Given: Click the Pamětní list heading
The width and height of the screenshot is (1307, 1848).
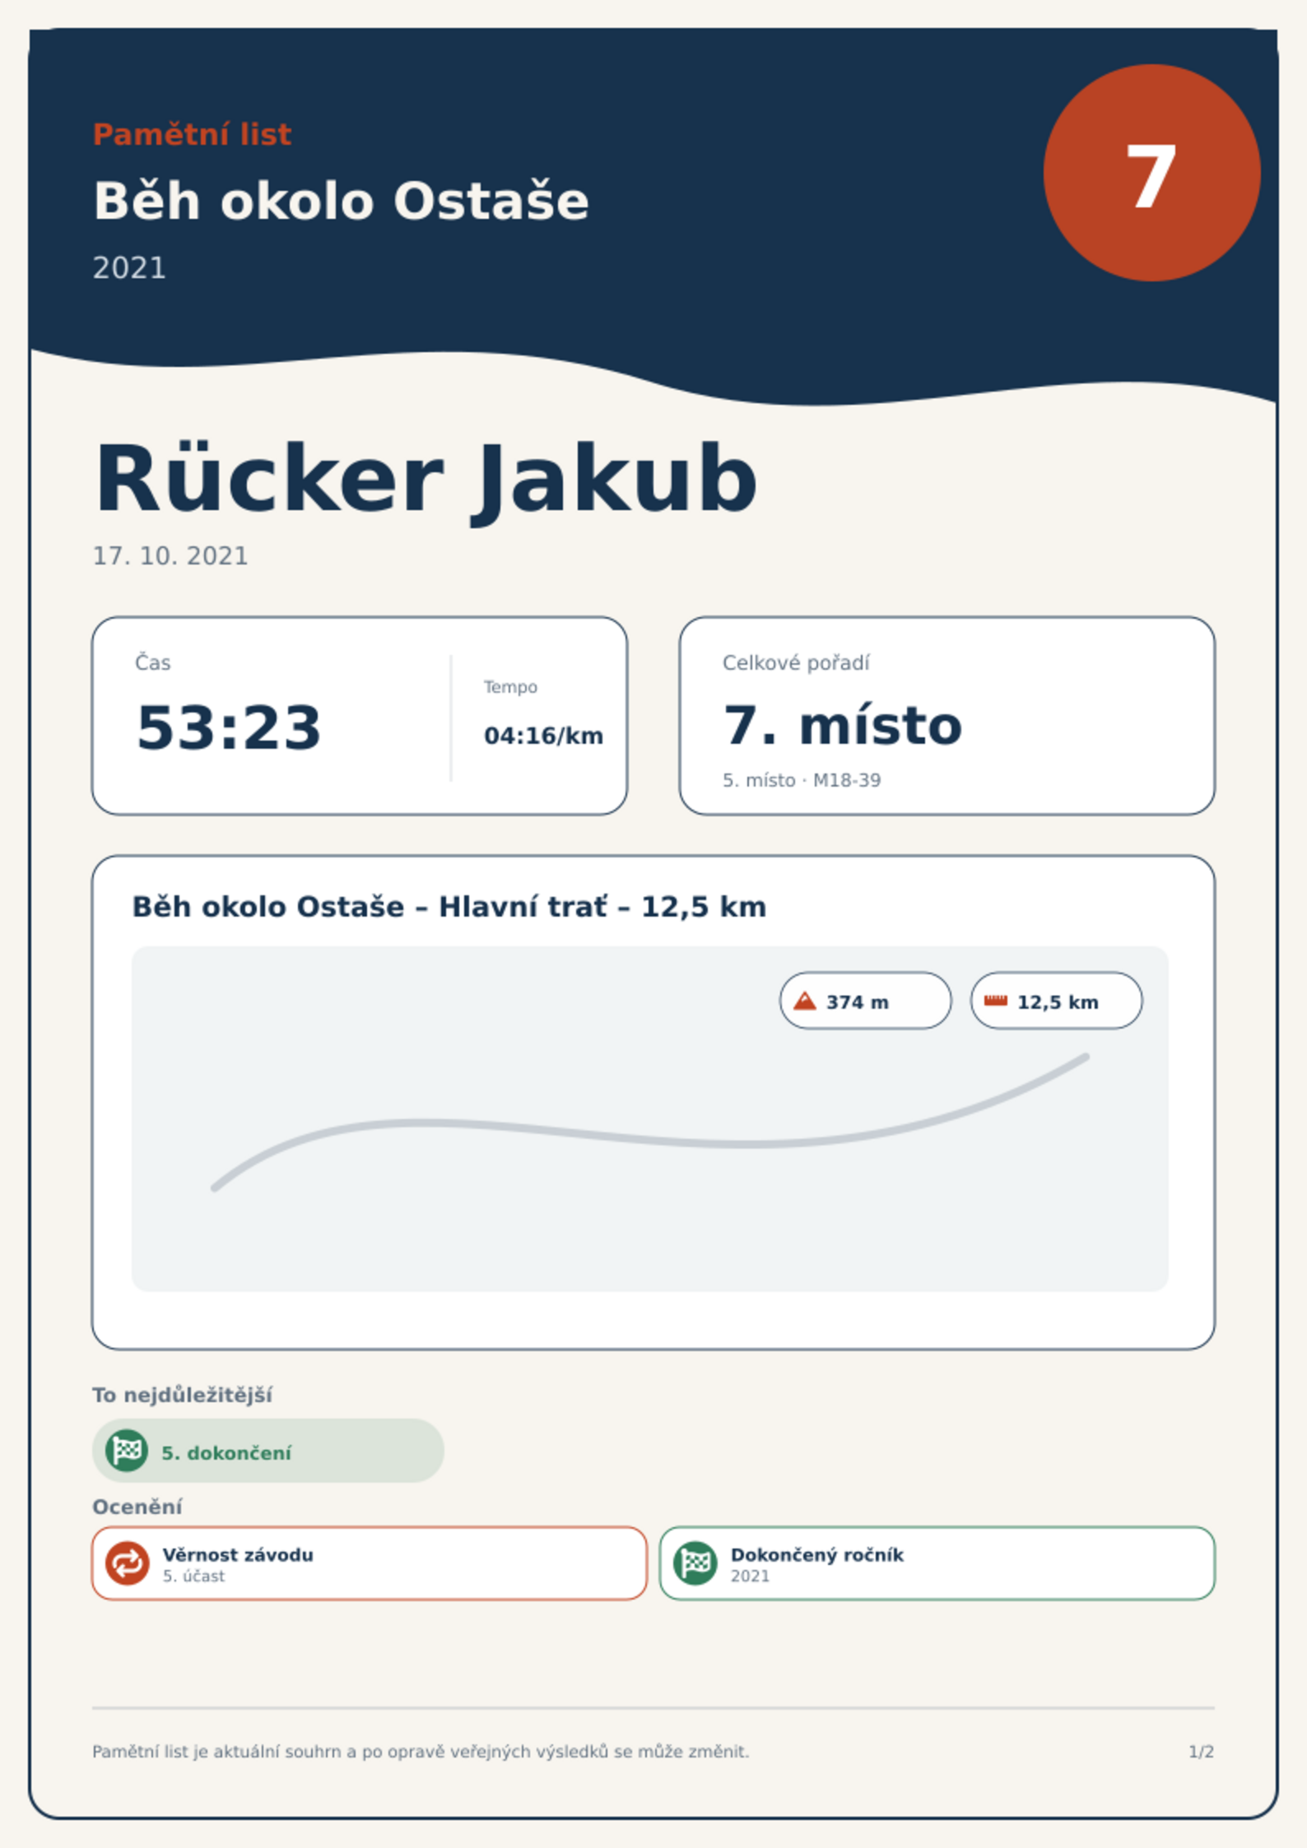Looking at the screenshot, I should tap(192, 134).
